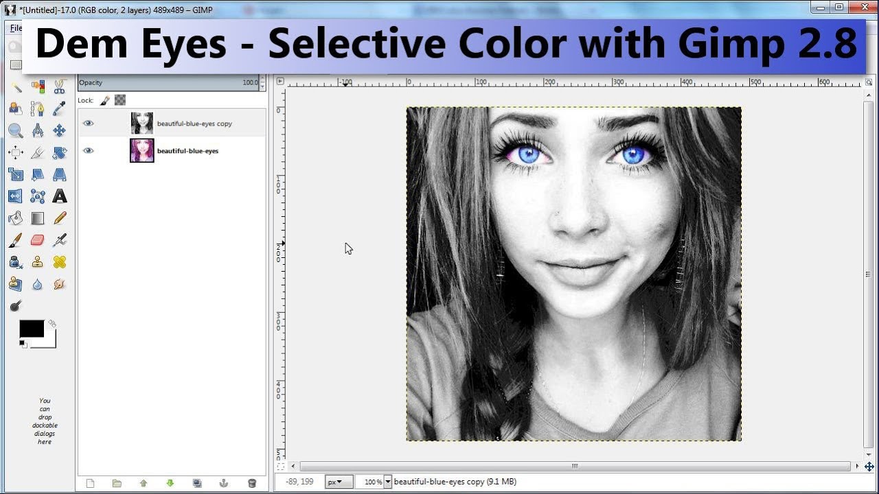Image resolution: width=879 pixels, height=494 pixels.
Task: Select the Foreground Select tool
Action: pos(16,109)
